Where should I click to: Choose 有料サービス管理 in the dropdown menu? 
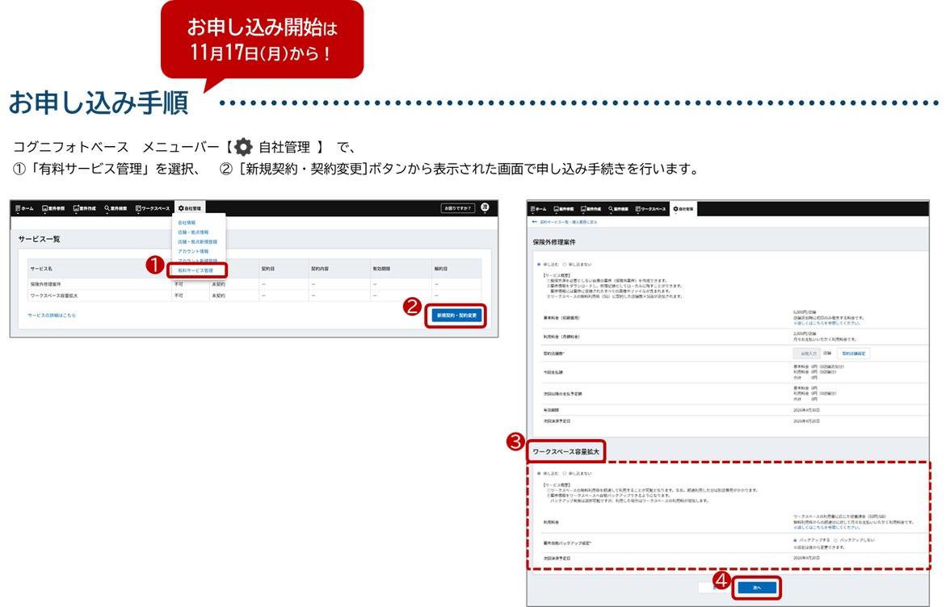point(195,270)
